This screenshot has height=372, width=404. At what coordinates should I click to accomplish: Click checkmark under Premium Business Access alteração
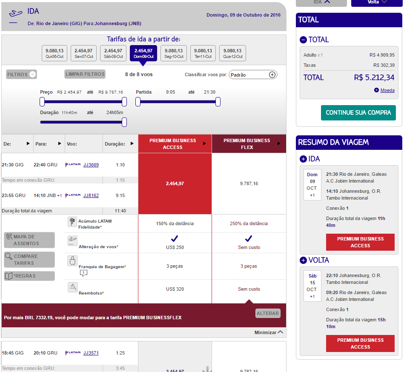coord(175,238)
